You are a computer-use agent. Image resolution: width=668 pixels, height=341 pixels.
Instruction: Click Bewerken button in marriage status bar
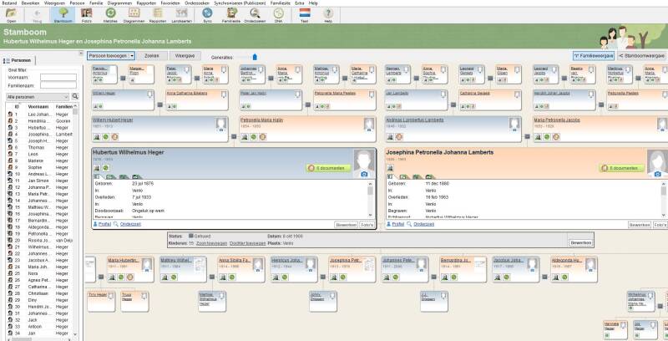click(x=580, y=243)
